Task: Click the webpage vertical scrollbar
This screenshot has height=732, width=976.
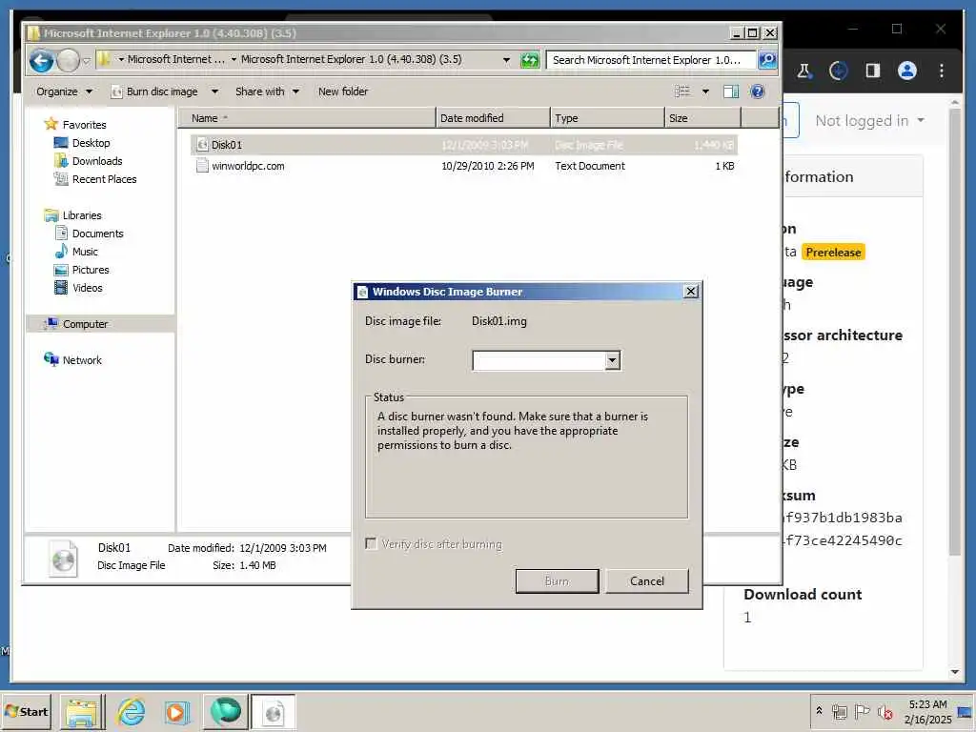Action: point(955,332)
